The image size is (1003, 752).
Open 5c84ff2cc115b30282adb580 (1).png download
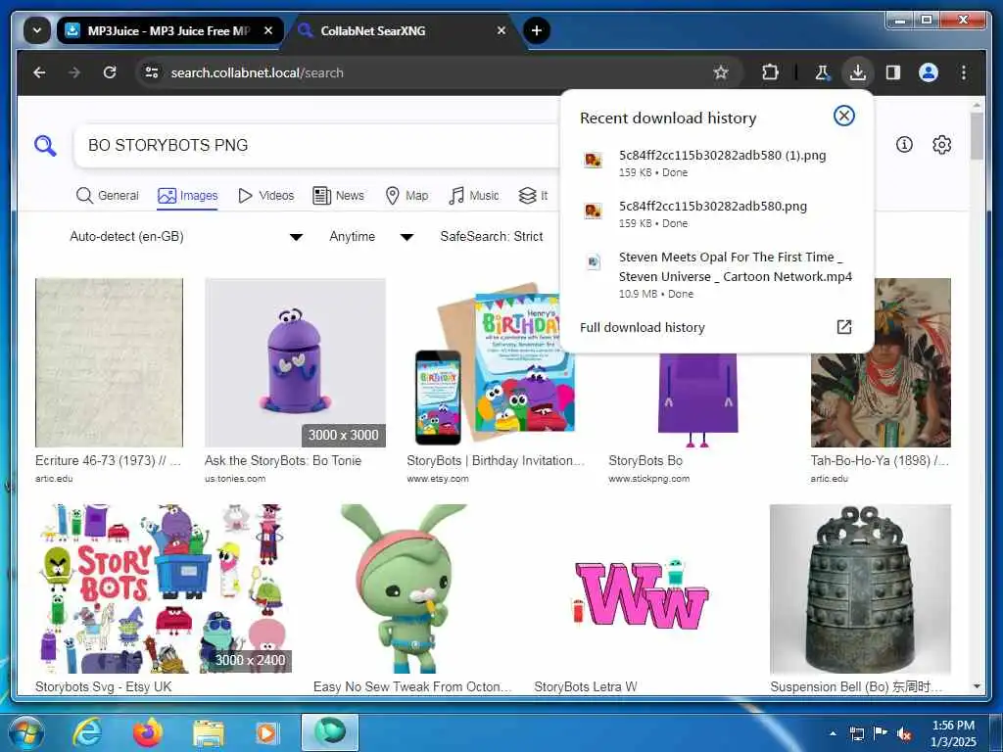[716, 164]
